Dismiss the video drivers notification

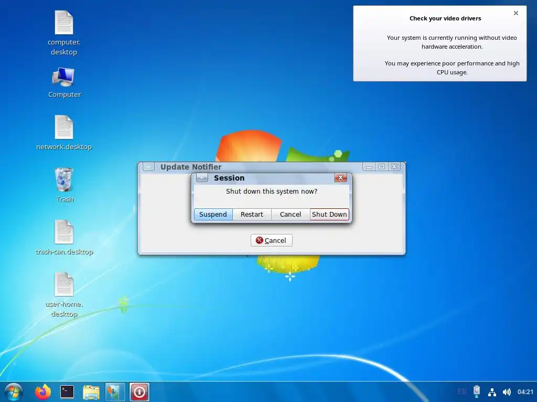[516, 13]
